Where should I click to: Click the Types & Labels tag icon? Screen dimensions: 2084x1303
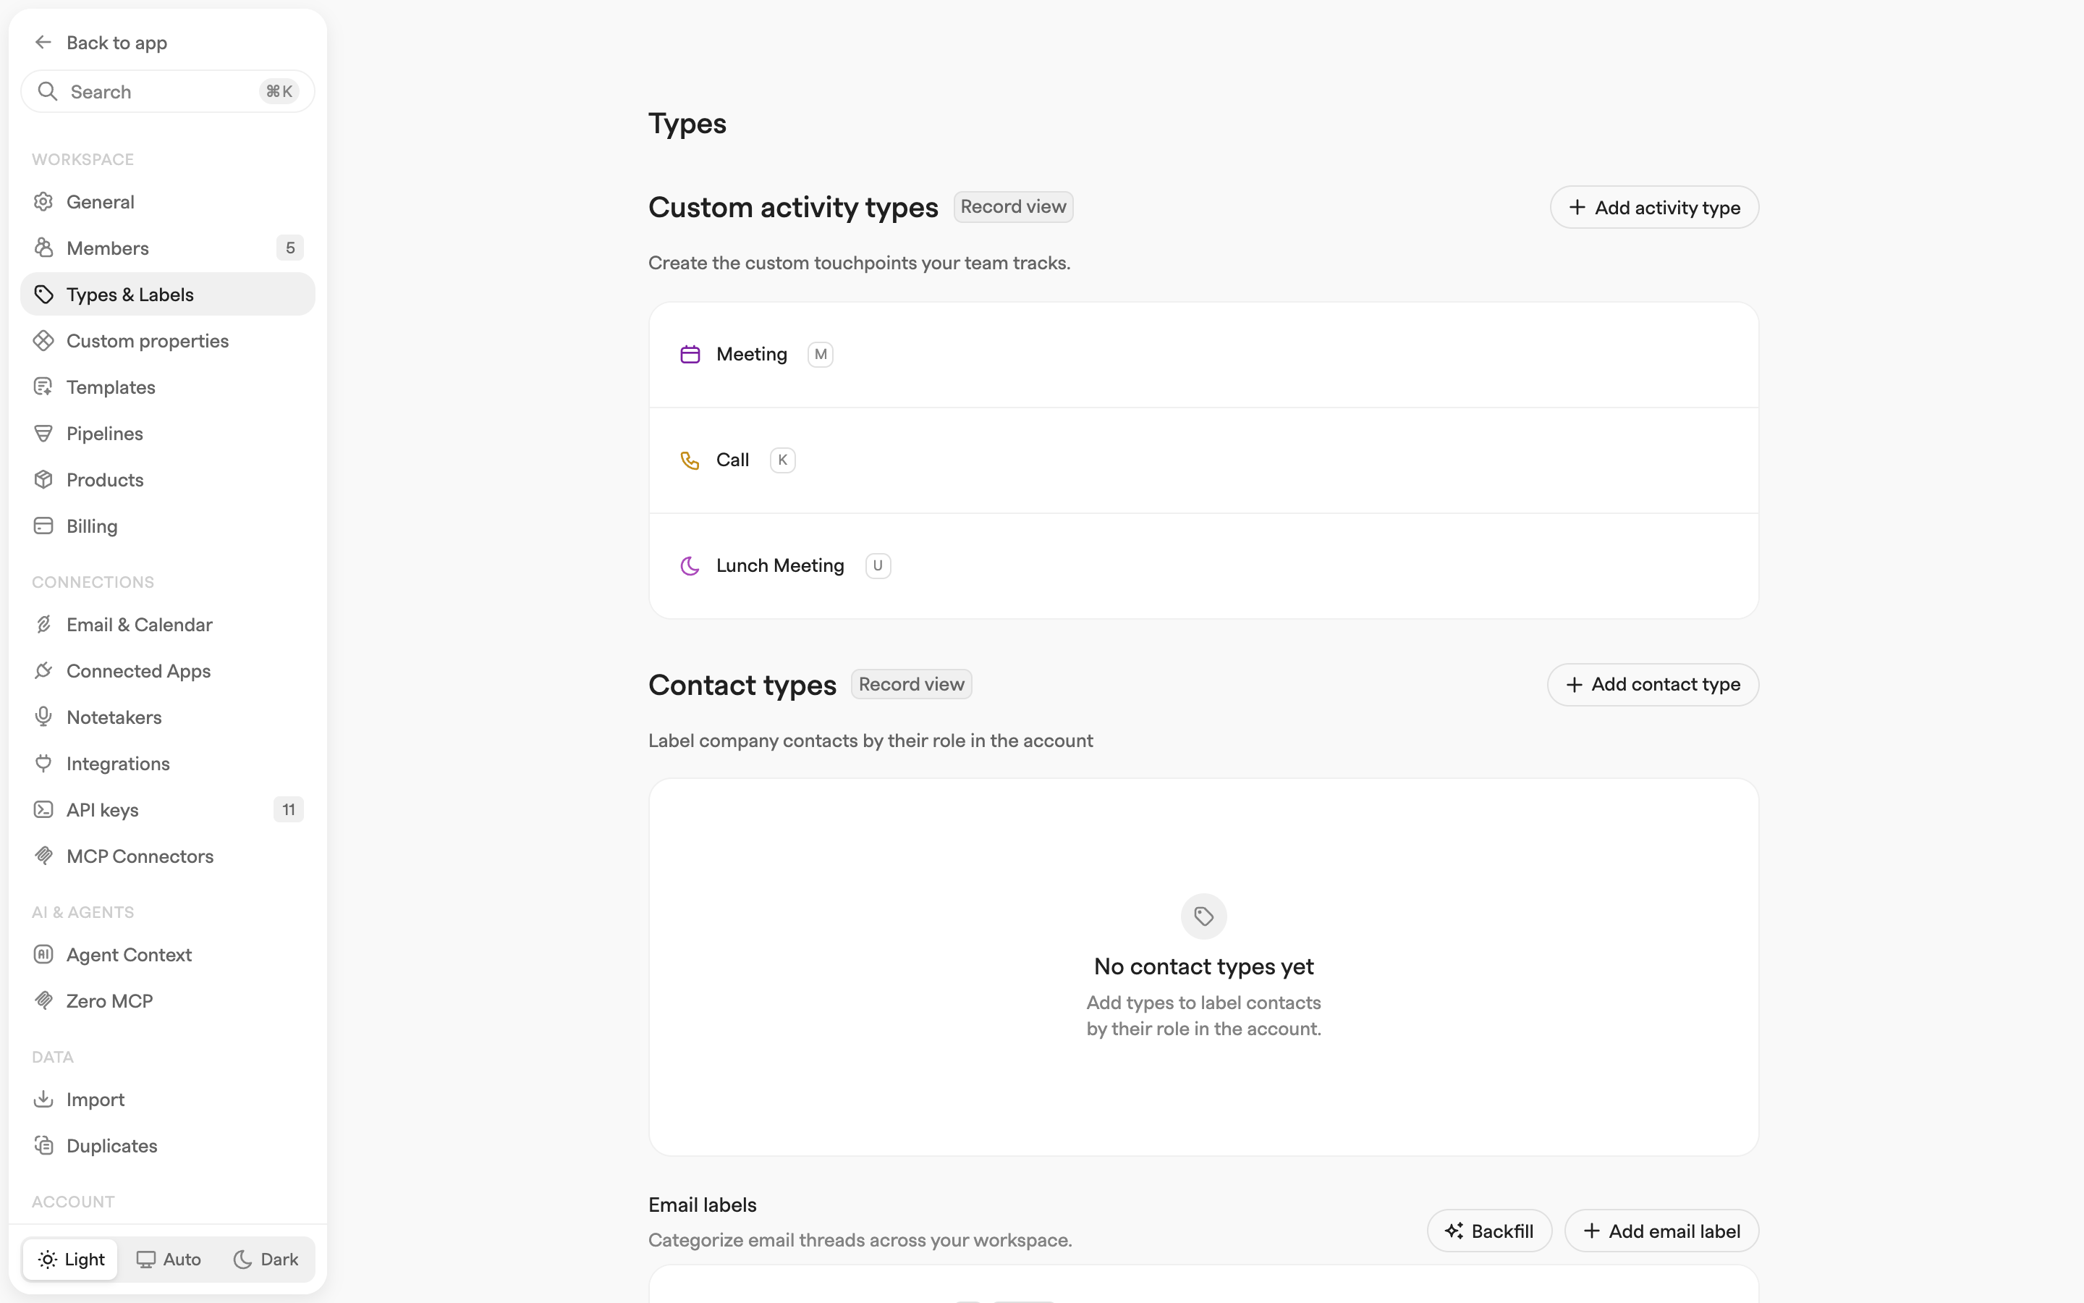point(43,295)
